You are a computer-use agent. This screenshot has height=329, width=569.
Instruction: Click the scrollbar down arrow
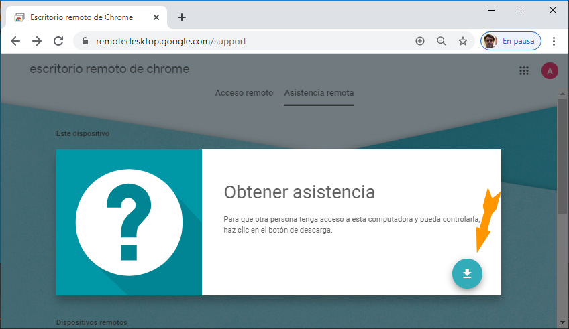[562, 323]
